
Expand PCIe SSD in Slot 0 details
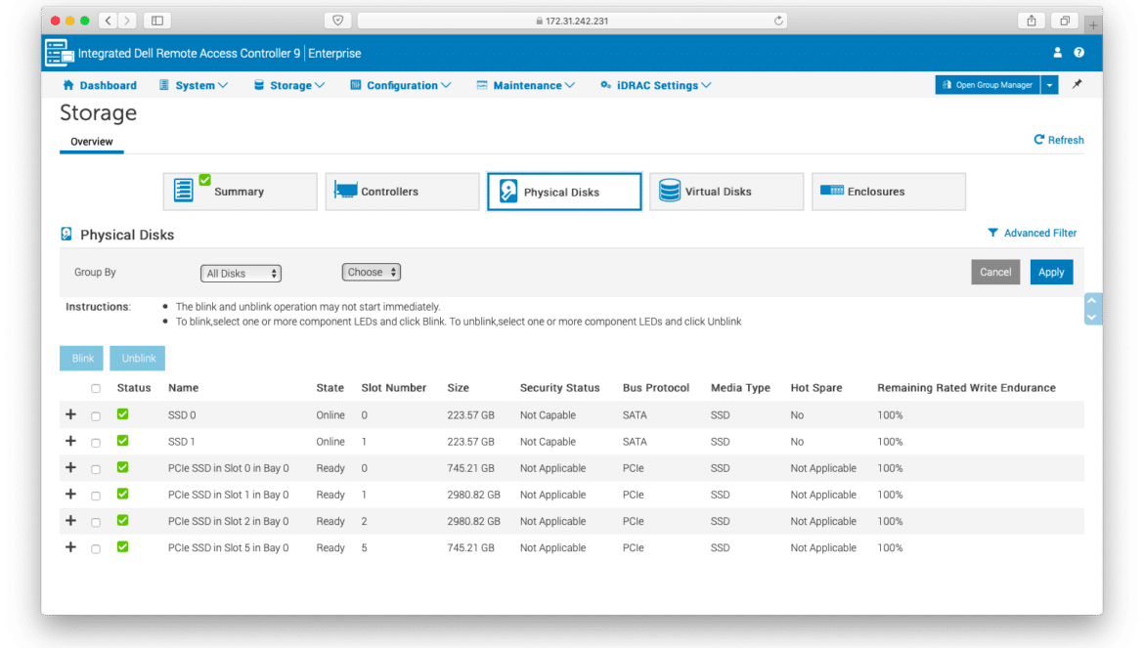coord(70,467)
